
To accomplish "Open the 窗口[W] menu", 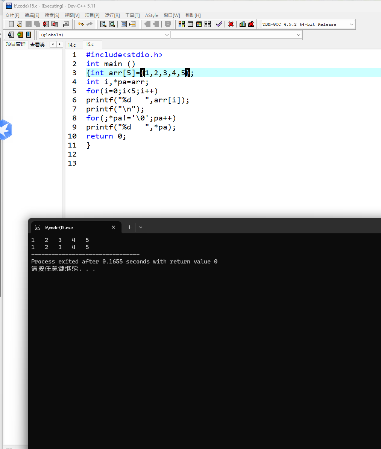I will [x=172, y=15].
